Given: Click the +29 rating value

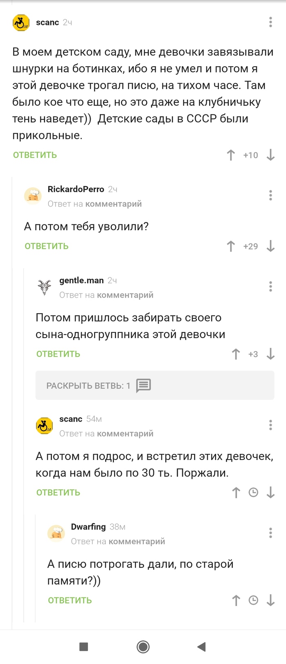Looking at the screenshot, I should (x=250, y=247).
